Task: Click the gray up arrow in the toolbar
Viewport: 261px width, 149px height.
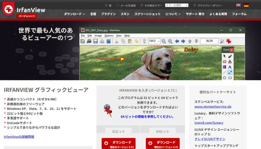Action: tap(190, 41)
